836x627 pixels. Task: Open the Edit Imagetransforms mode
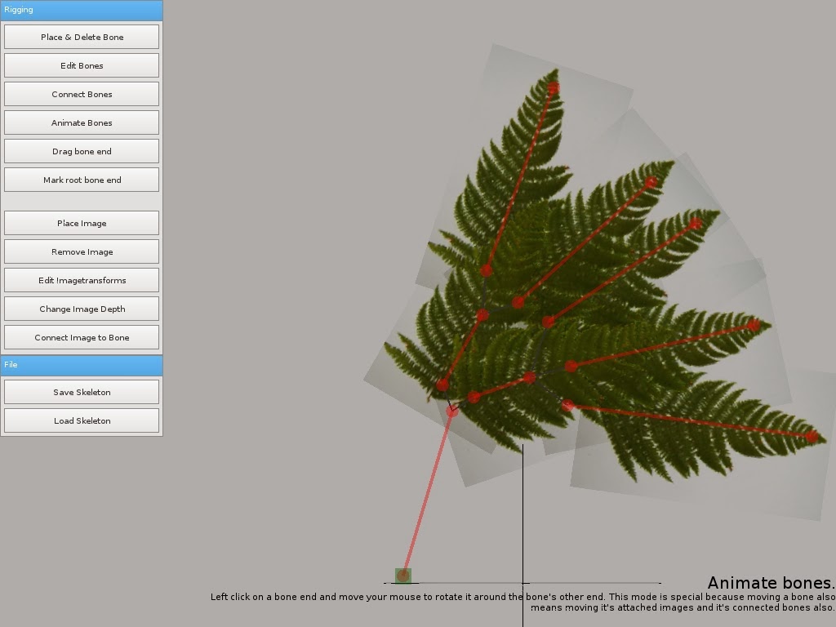82,280
